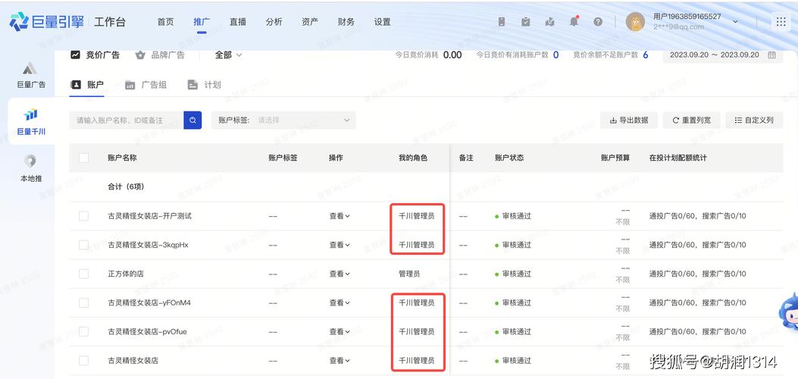Open the help question mark icon
The width and height of the screenshot is (798, 379).
point(598,22)
